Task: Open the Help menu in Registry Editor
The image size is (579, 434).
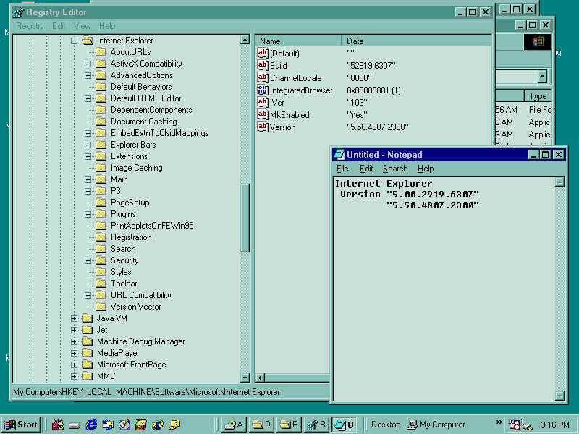Action: (x=107, y=26)
